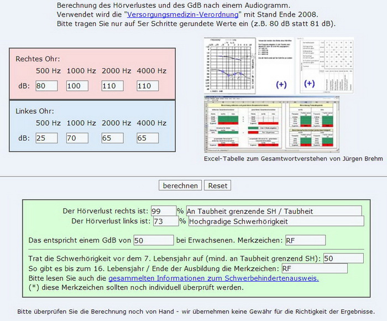Click the (+) icon on the audiogram image
Screen dimensions: 387x321
pyautogui.click(x=281, y=84)
